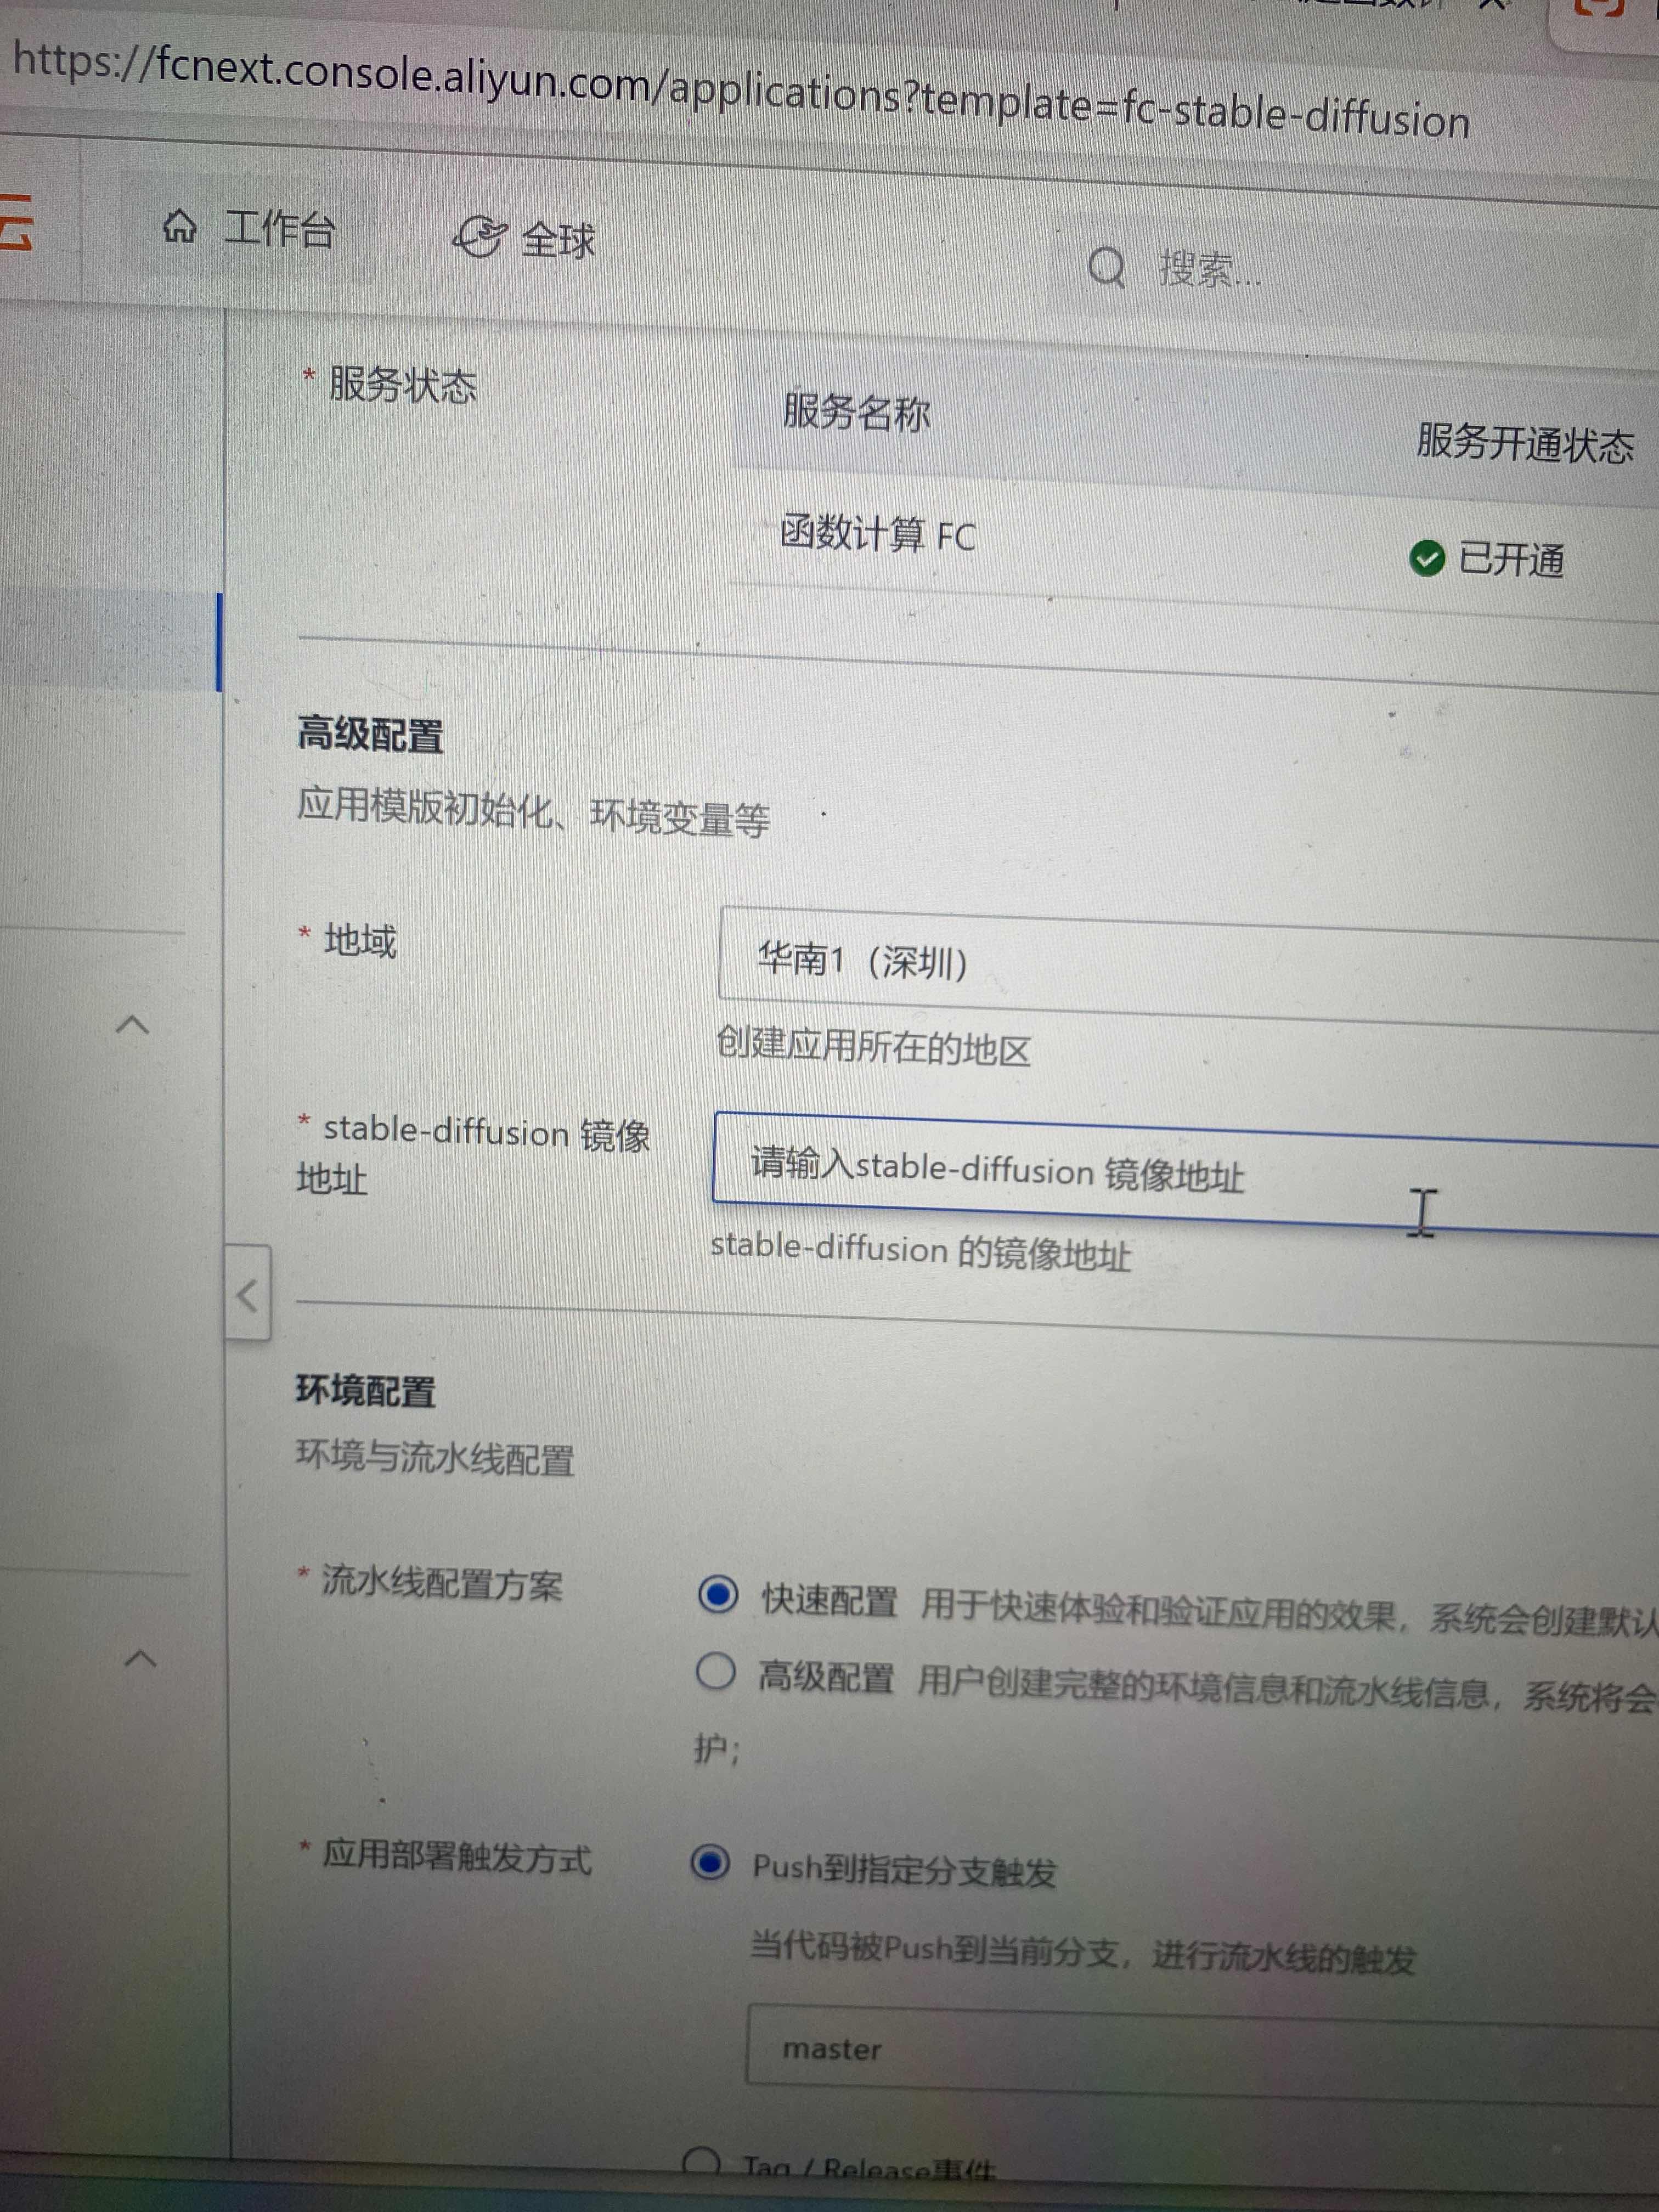The height and width of the screenshot is (2212, 1659).
Task: Click the globe icon for 全球
Action: pyautogui.click(x=479, y=236)
